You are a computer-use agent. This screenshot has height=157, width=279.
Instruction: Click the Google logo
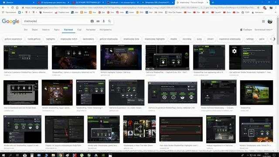tap(10, 21)
